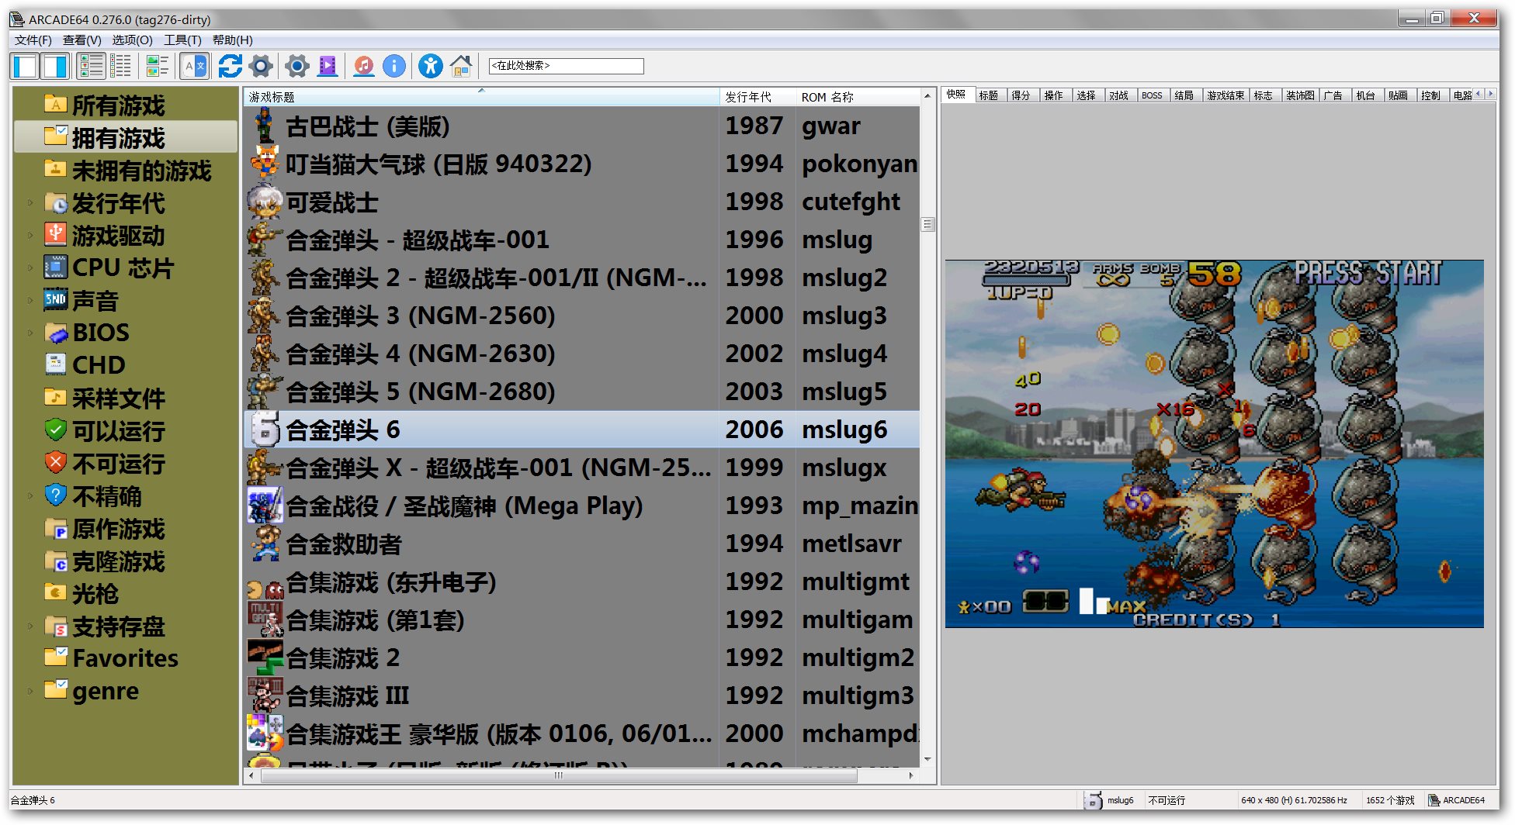Viewport: 1515px width, 825px height.
Task: Open settings via the first gear icon
Action: [262, 67]
